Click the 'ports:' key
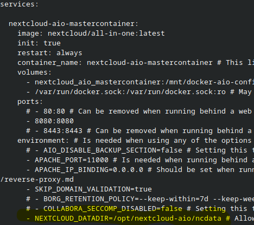Image resolution: width=254 pixels, height=225 pixels. pyautogui.click(x=30, y=102)
